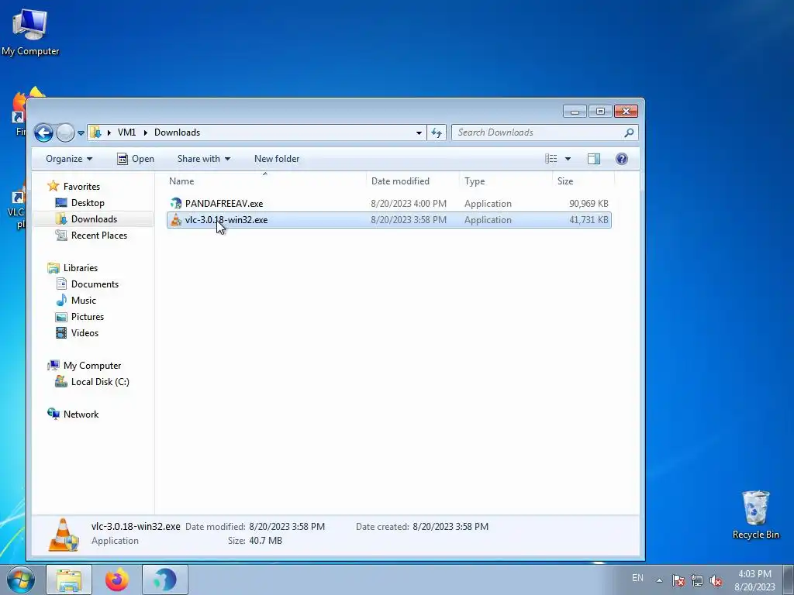Select My Computer in navigation pane
This screenshot has width=794, height=595.
[x=92, y=366]
